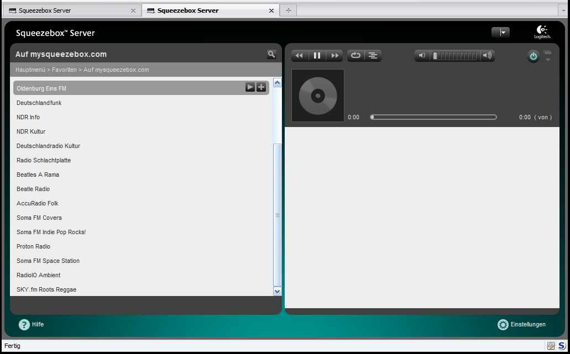
Task: Click the rewind button in player controls
Action: (299, 55)
